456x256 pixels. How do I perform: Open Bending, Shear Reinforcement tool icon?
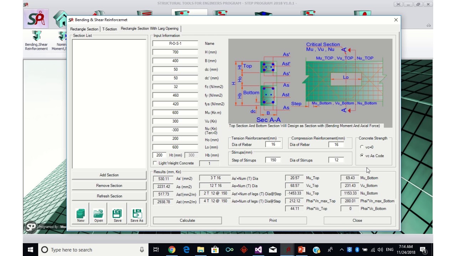coord(36,41)
